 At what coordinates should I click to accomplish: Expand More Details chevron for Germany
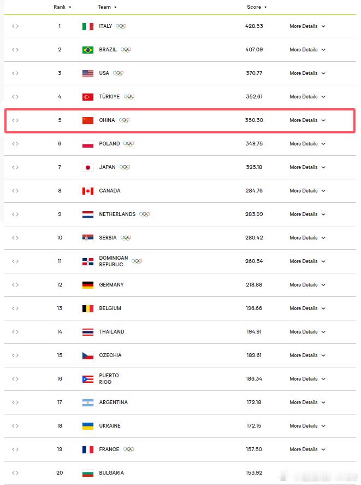323,285
